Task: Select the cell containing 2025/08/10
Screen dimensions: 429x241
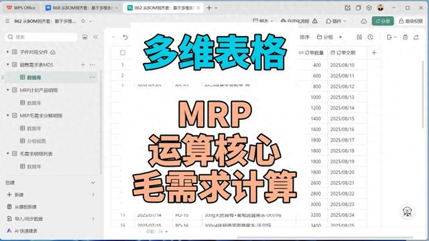Action: pyautogui.click(x=347, y=65)
